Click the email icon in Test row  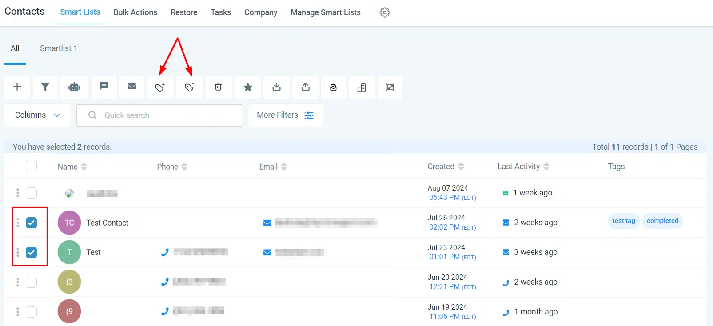(x=267, y=253)
